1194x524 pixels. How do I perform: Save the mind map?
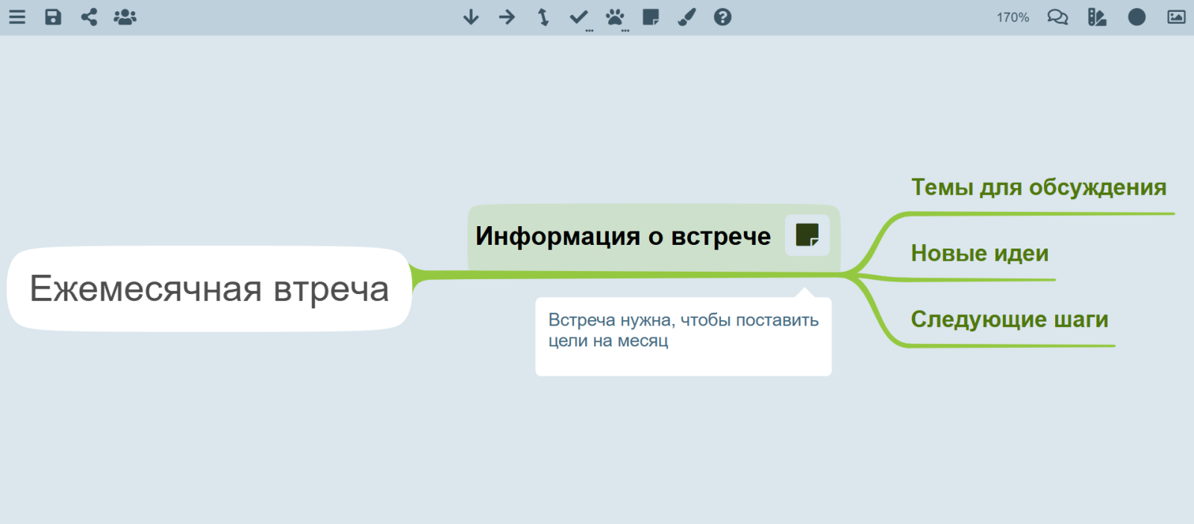(x=53, y=17)
